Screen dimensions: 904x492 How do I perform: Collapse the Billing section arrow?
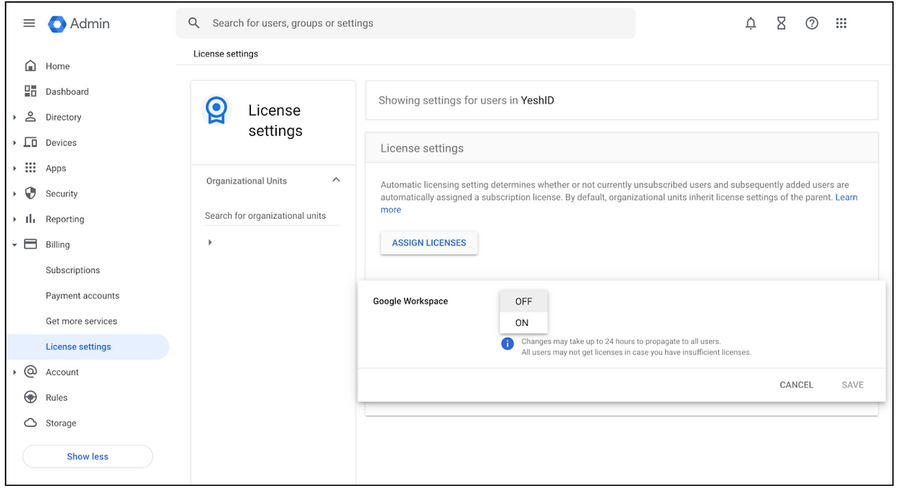(15, 245)
